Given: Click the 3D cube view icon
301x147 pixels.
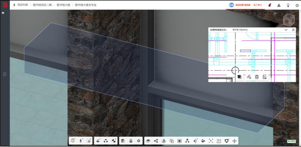Looking at the screenshot, I should point(106,141).
